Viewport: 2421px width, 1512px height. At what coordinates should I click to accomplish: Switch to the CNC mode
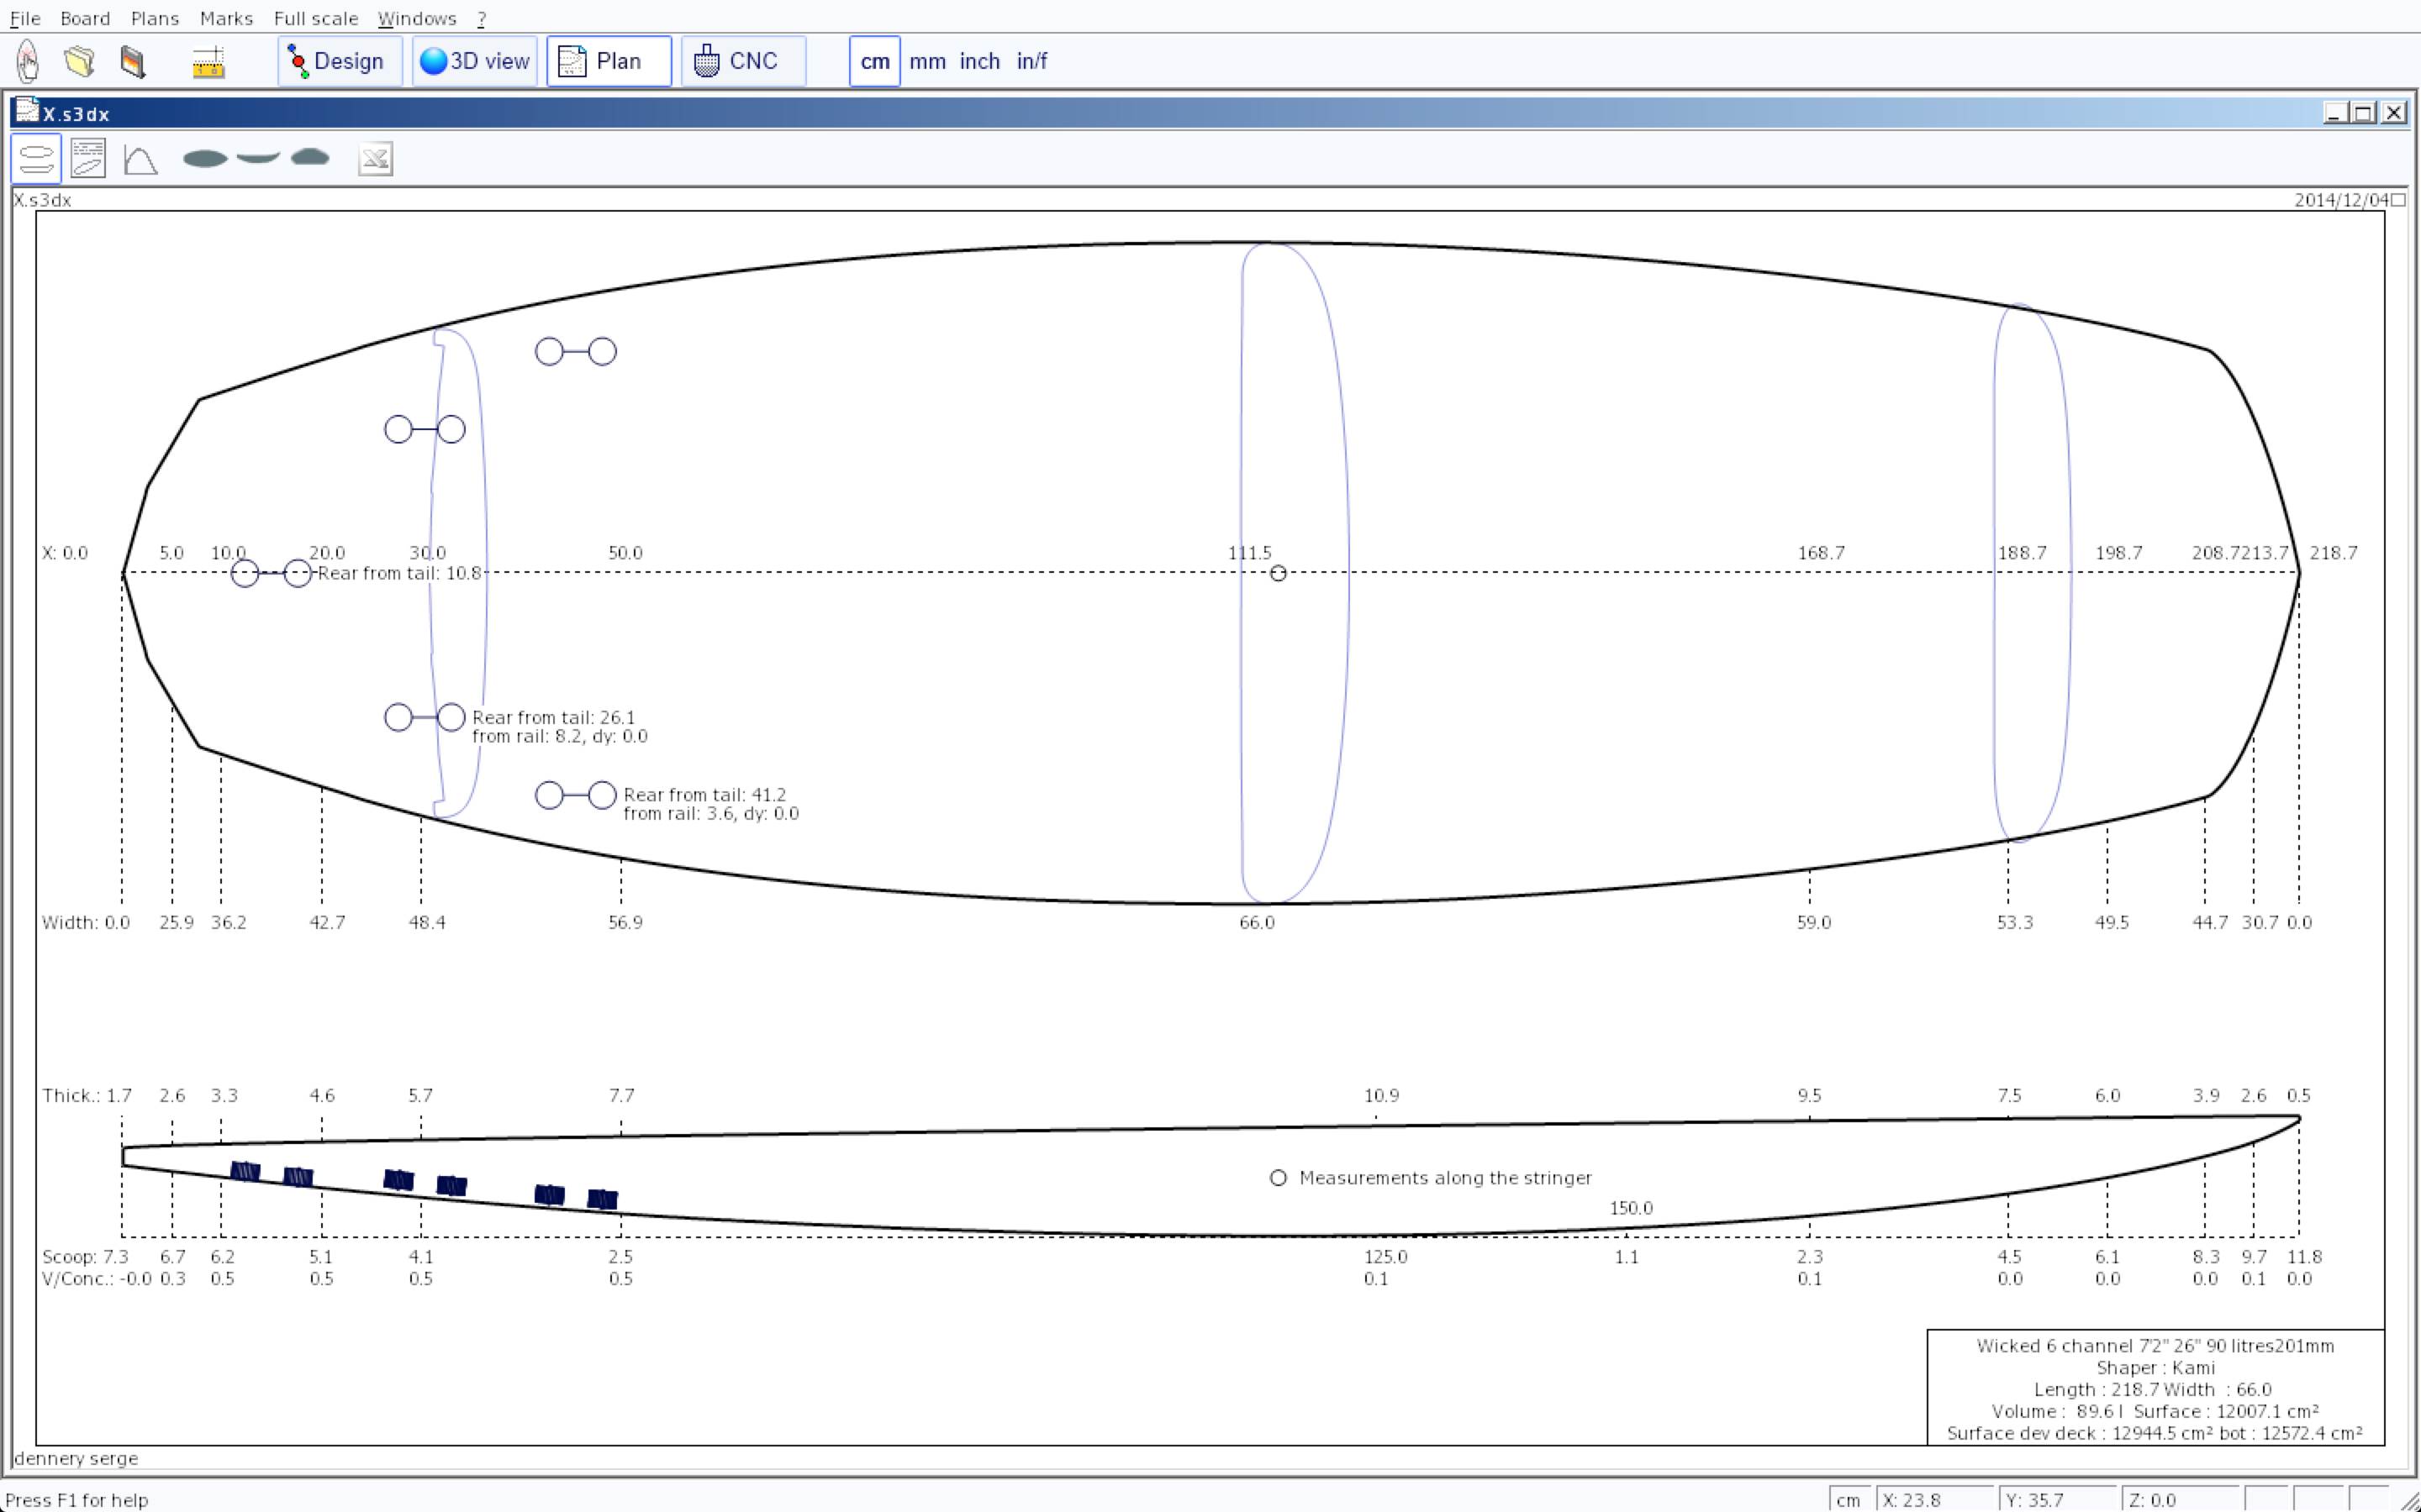tap(743, 61)
